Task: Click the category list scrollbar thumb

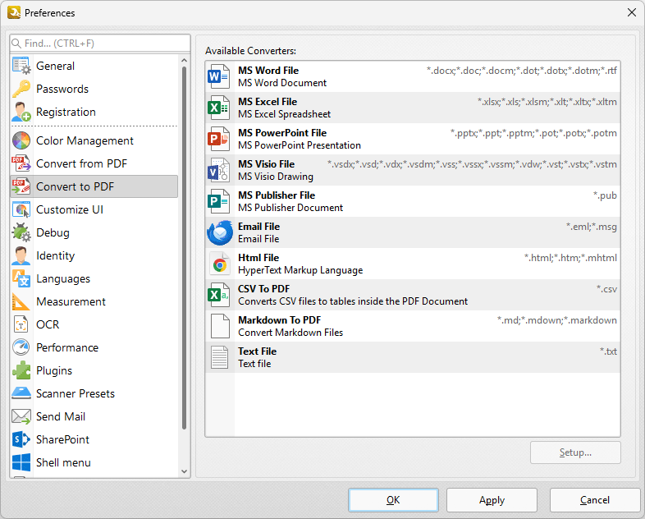Action: tap(185, 248)
